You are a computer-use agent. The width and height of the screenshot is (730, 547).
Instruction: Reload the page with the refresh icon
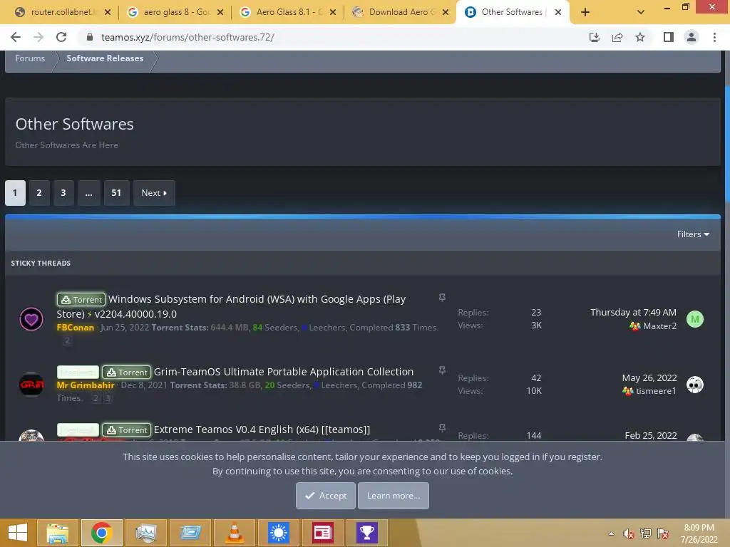(61, 37)
